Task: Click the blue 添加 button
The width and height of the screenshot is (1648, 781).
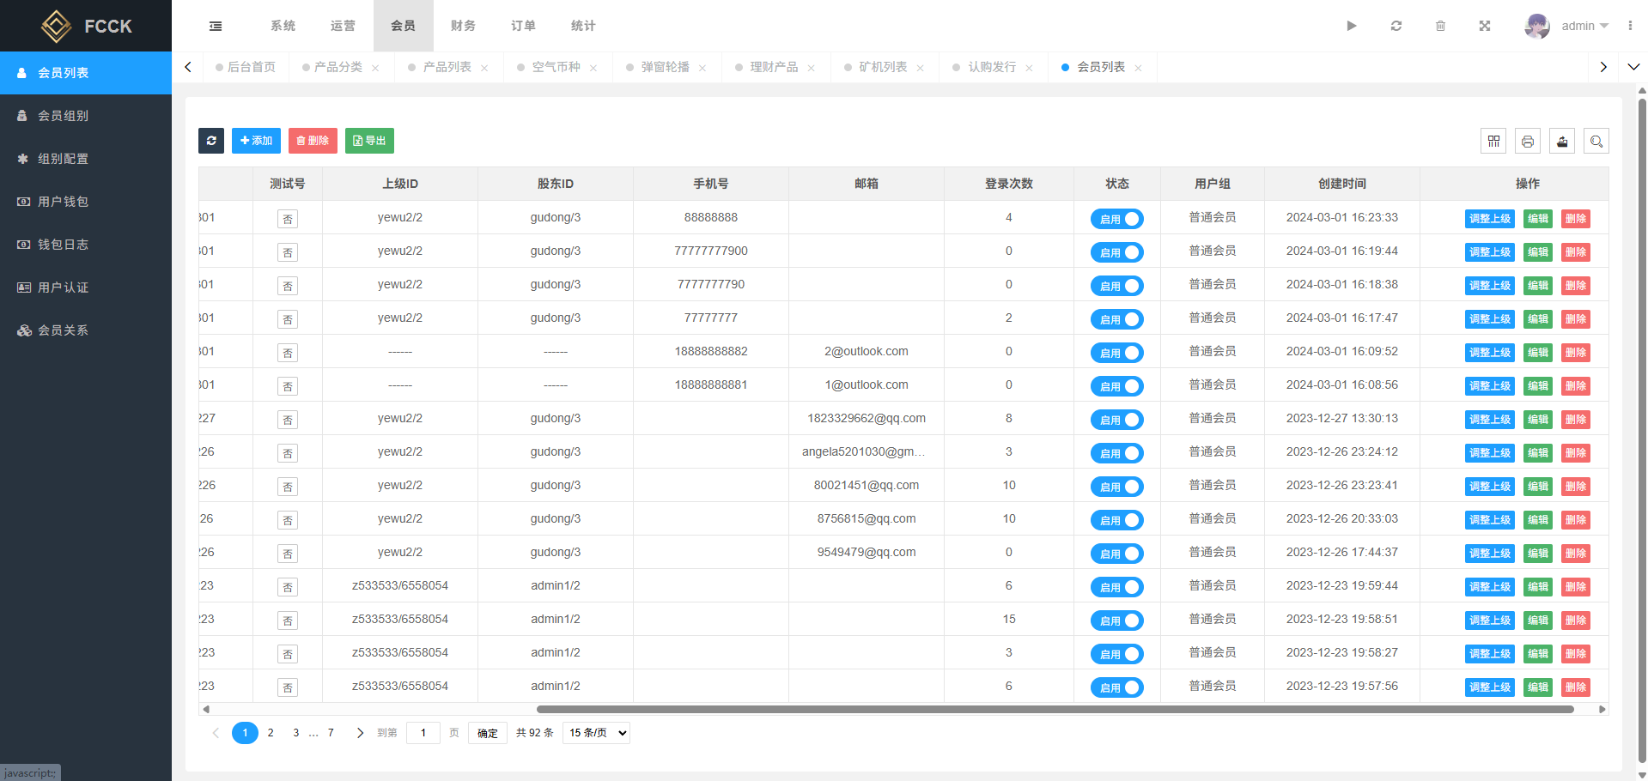Action: [256, 141]
